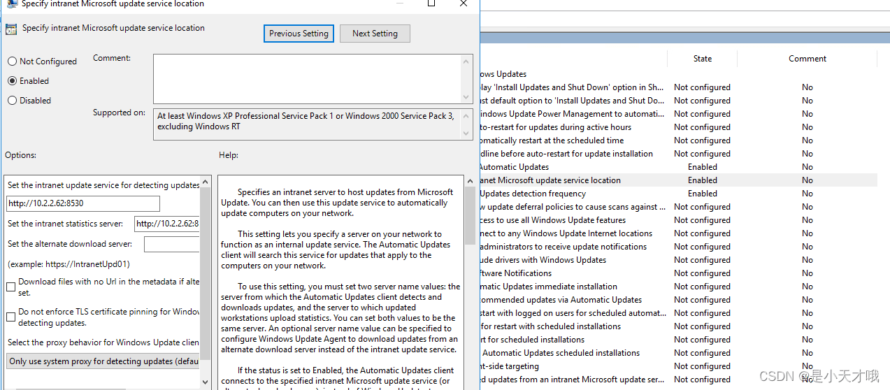Screen dimensions: 890x390
Task: Open the proxy behavior dropdown for Windows Update
Action: tap(103, 361)
